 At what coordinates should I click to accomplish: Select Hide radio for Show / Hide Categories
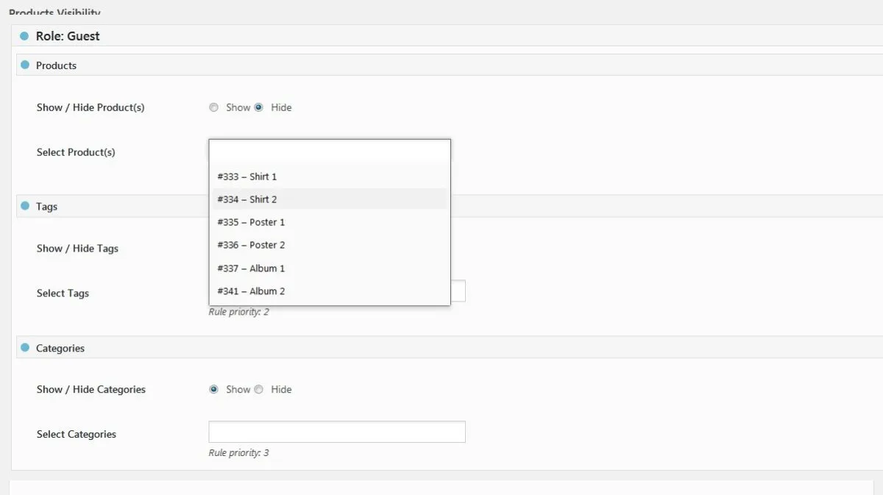(258, 389)
